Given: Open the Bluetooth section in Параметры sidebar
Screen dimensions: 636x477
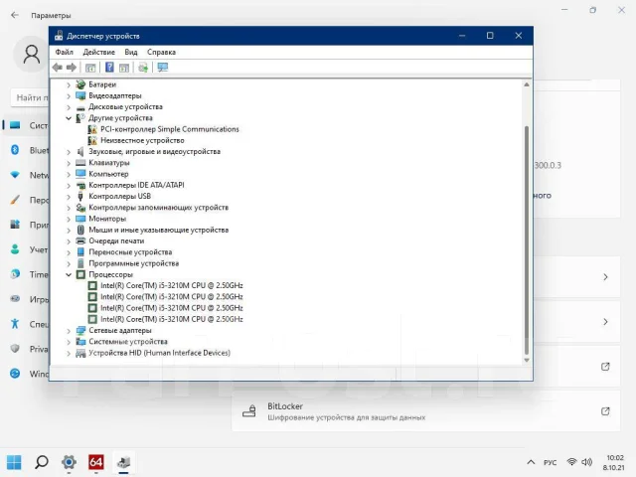Looking at the screenshot, I should point(27,150).
